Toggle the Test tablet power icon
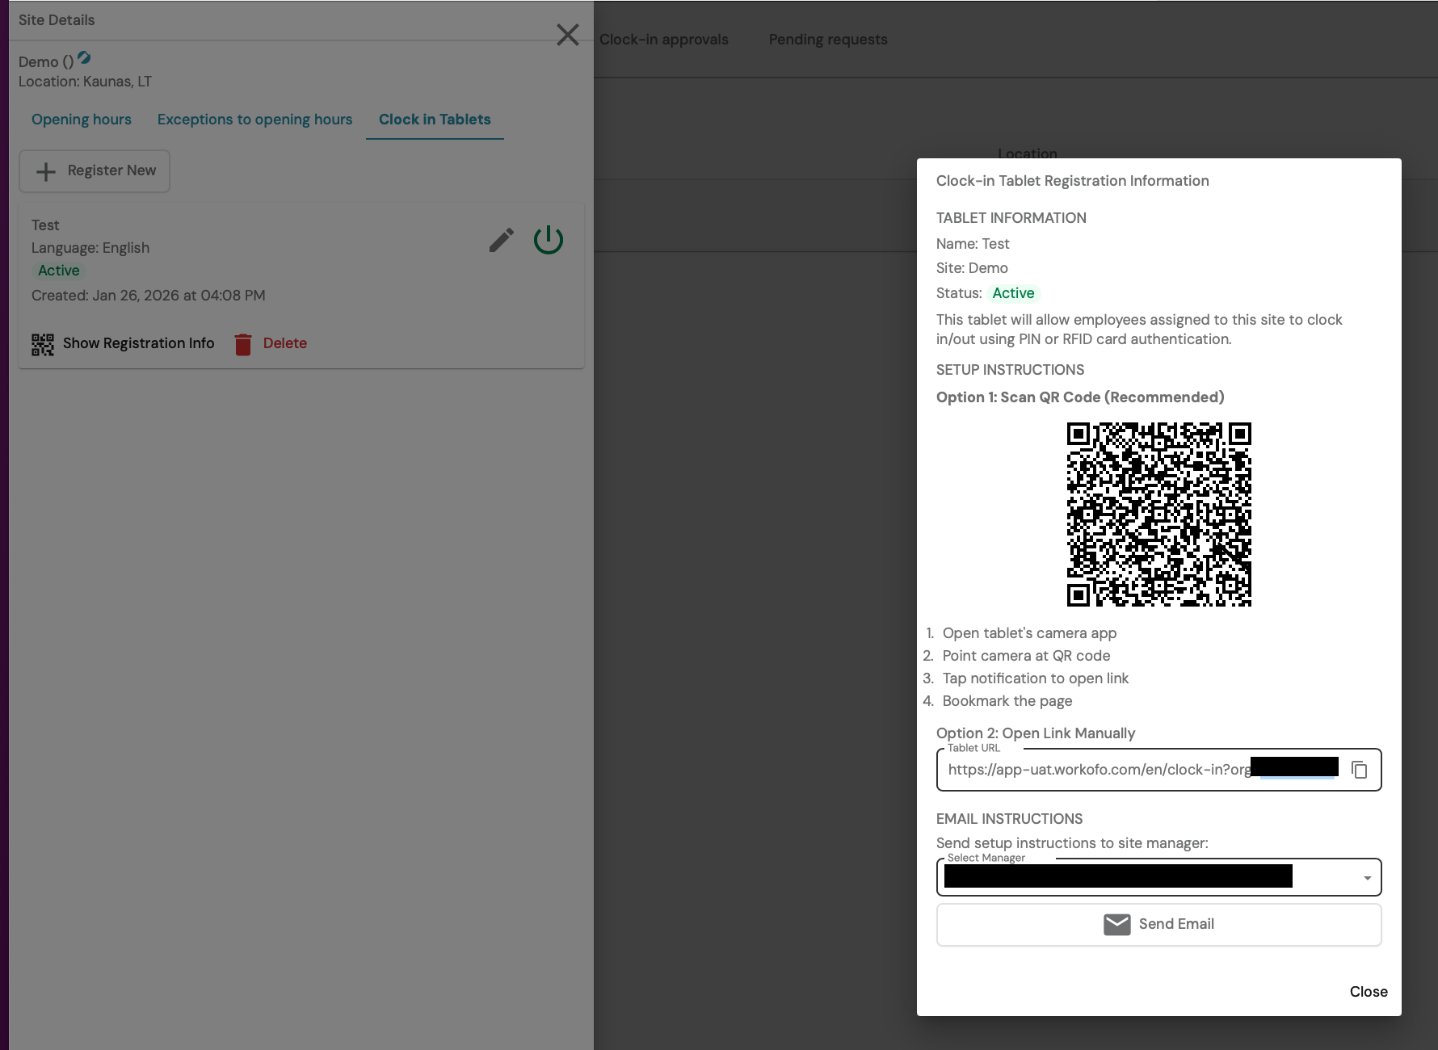 click(549, 240)
